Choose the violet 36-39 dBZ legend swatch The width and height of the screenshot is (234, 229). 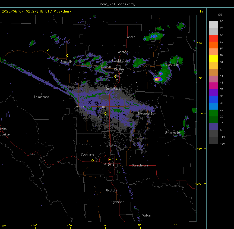point(213,93)
